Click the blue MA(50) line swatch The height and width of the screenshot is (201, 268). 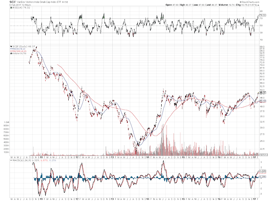(11, 49)
